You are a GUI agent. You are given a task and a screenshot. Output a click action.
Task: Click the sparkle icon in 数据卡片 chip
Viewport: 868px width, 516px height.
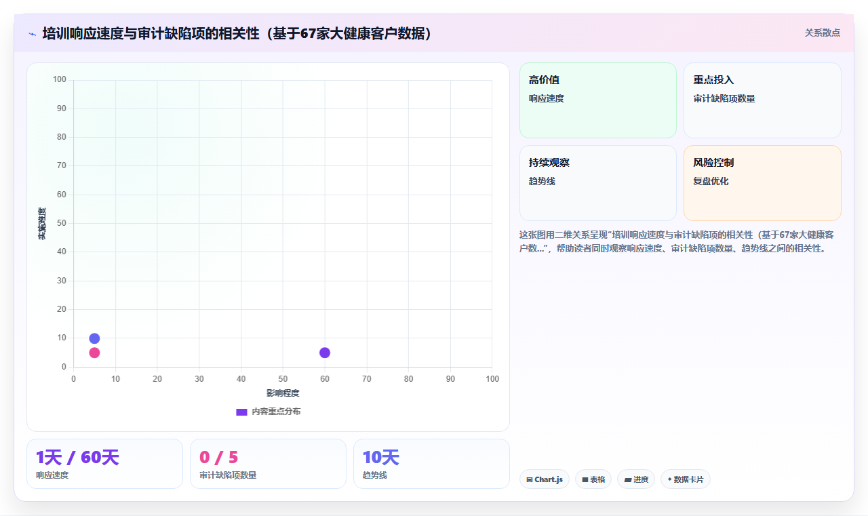click(669, 479)
